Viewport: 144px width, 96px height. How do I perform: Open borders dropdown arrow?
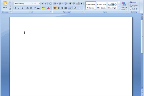(x=82, y=8)
